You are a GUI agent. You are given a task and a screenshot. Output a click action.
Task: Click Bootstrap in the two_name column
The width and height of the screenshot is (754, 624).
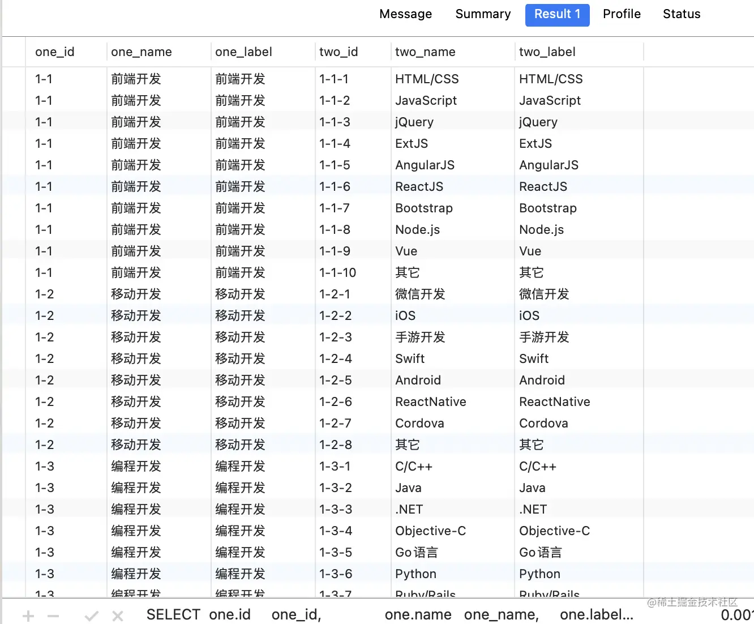[x=424, y=208]
